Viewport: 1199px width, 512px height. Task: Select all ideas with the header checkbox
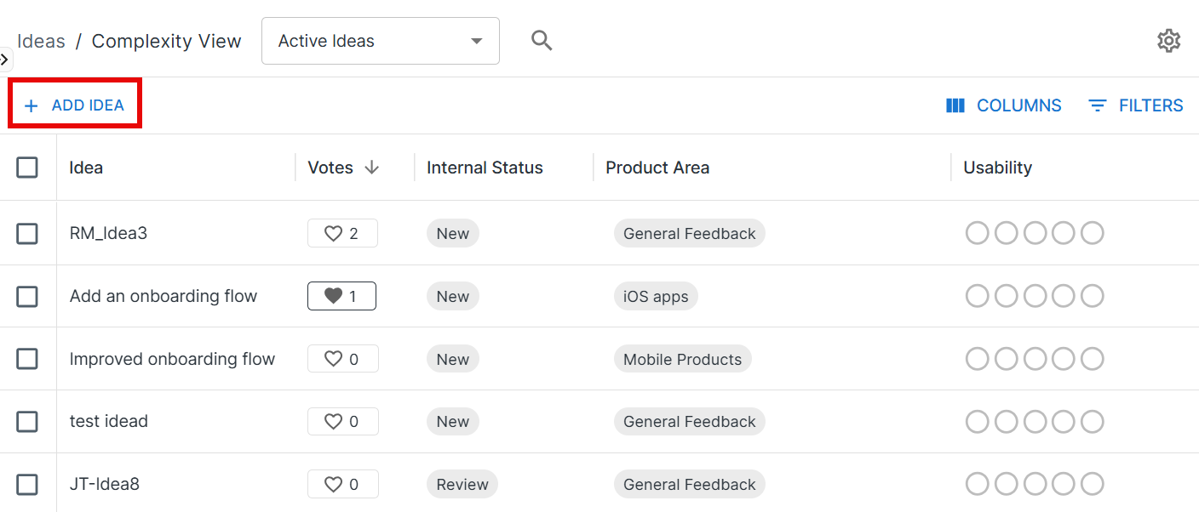tap(27, 168)
